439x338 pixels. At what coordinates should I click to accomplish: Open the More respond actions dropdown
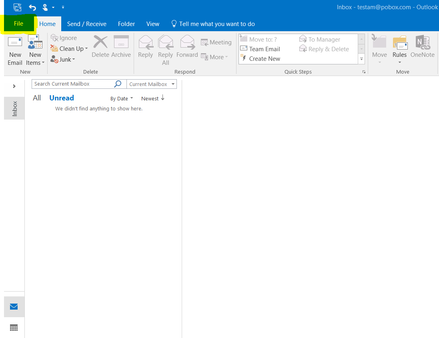click(x=214, y=57)
